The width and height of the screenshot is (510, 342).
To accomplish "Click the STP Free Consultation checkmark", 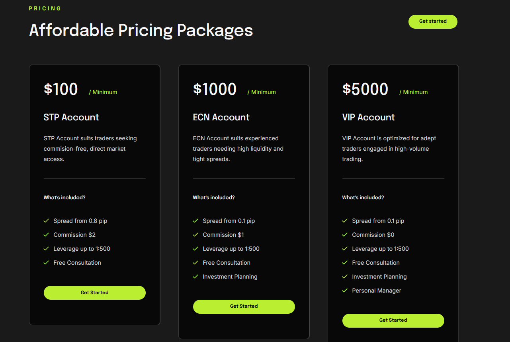I will tap(46, 263).
